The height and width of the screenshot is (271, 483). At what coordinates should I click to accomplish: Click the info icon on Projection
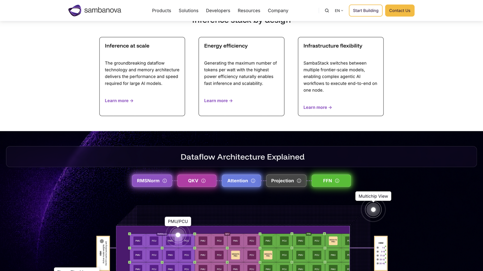click(x=299, y=181)
